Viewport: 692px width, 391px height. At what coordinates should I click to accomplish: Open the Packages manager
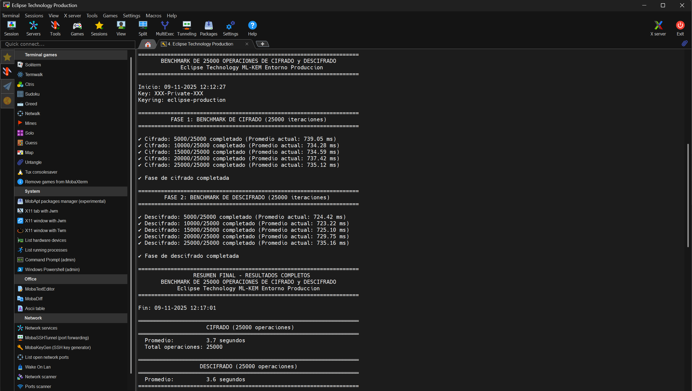click(x=208, y=28)
